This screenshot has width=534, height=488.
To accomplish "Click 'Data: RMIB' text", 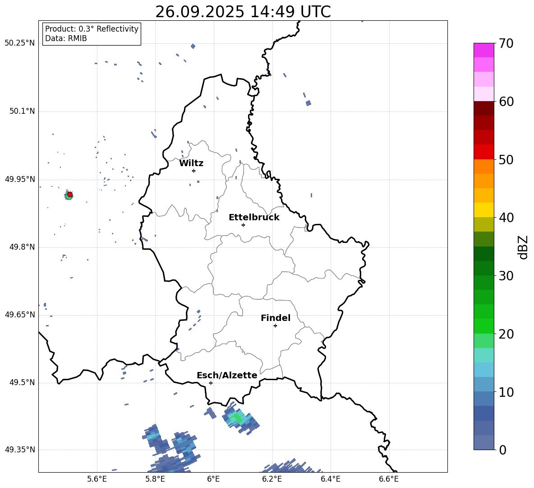I will [66, 38].
